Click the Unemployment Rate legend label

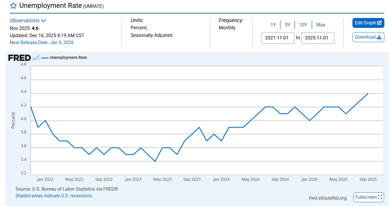pos(68,58)
